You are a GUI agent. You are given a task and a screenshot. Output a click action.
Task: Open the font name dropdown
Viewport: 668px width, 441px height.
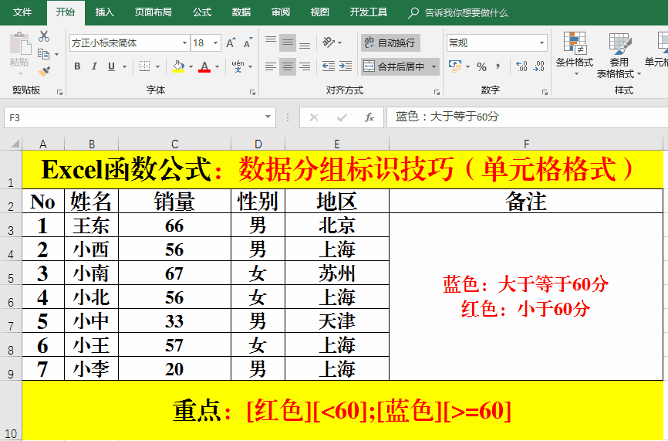pyautogui.click(x=184, y=43)
